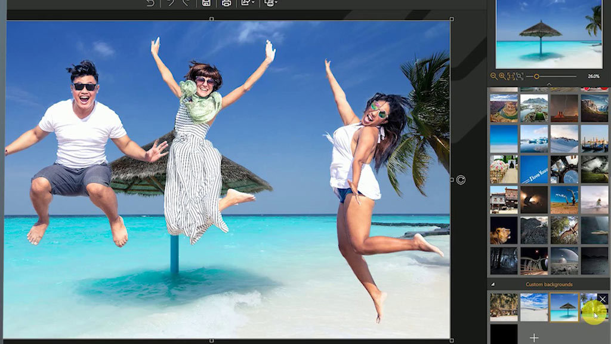This screenshot has width=611, height=344.
Task: Click the Print icon in top toolbar
Action: 226,3
